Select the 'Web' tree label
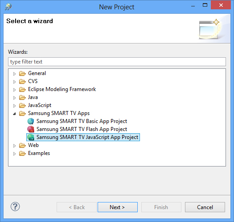Screen dimensions: 234x222 tap(33, 145)
